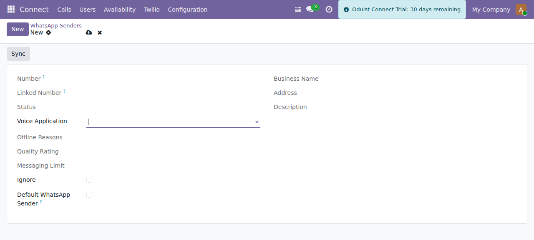Screen dimensions: 534x240
Task: Enable the Default WhatsApp Sender checkbox
Action: [x=89, y=195]
